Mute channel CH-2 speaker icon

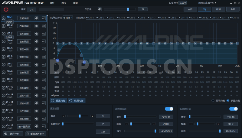click(36, 26)
